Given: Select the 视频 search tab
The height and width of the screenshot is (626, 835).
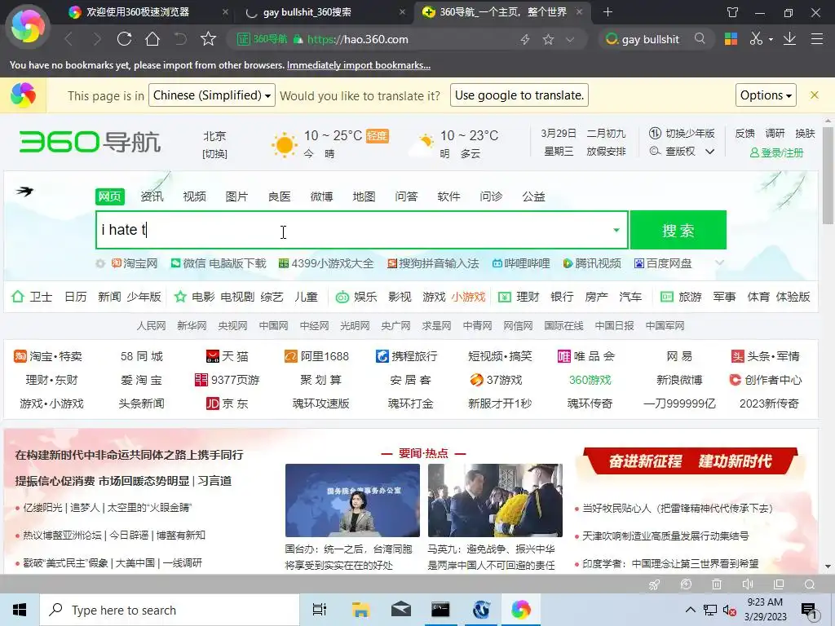Looking at the screenshot, I should point(194,196).
